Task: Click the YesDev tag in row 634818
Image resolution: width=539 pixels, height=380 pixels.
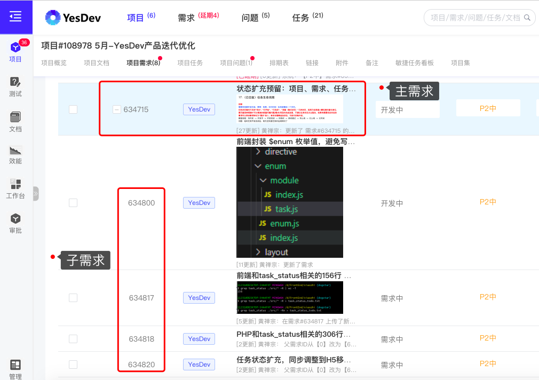Action: pos(199,339)
